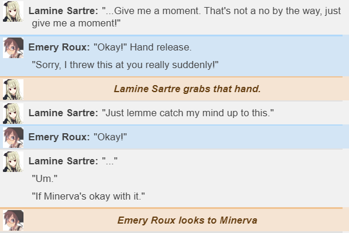This screenshot has height=233, width=349.
Task: Click the text "give me a moment!" on the second line
Action: [76, 23]
